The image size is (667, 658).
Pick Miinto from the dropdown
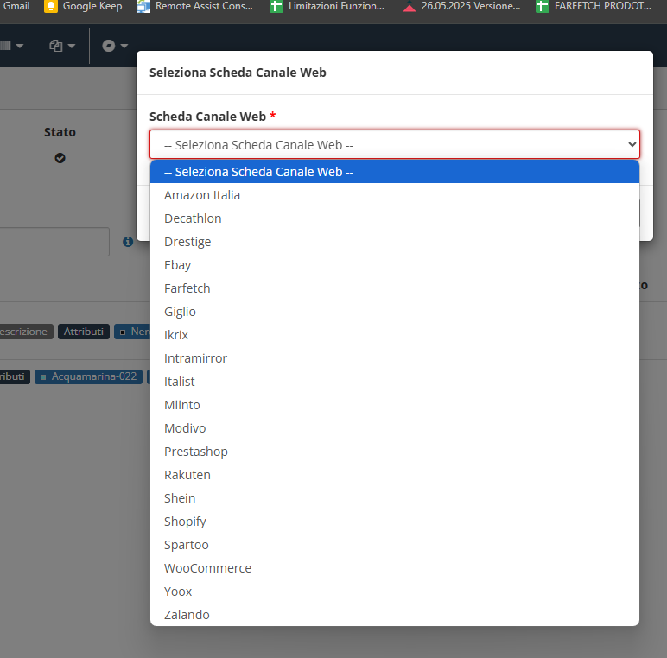tap(394, 405)
